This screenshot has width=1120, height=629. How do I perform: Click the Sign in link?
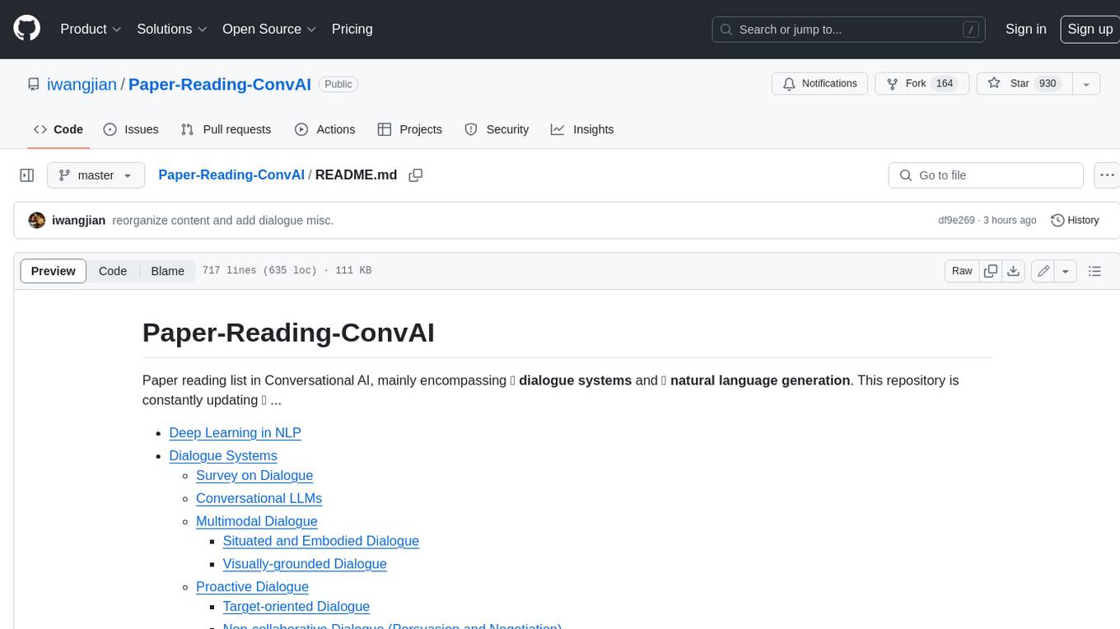point(1025,29)
